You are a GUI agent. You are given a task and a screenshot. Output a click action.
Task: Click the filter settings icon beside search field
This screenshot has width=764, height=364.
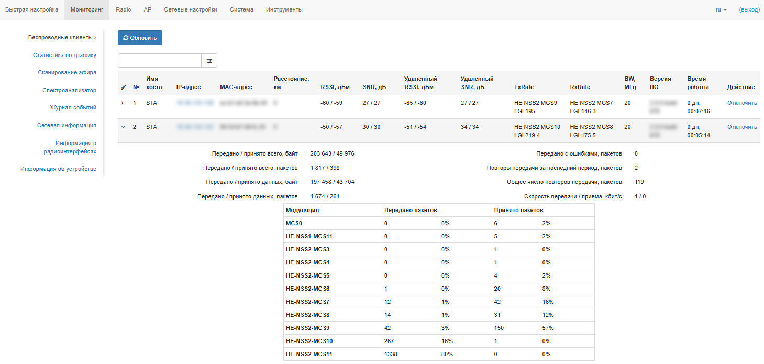(209, 61)
